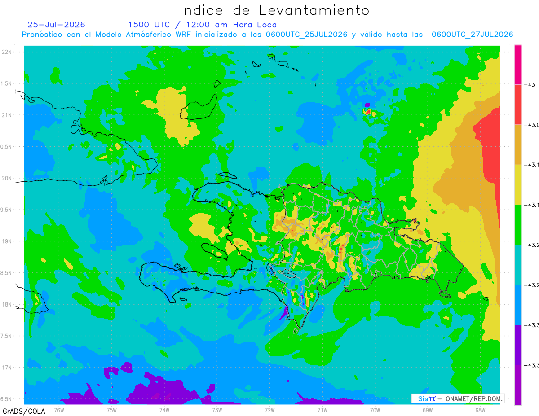Select the red legend color swatch
Viewport: 539px width, 416px height.
point(518,105)
